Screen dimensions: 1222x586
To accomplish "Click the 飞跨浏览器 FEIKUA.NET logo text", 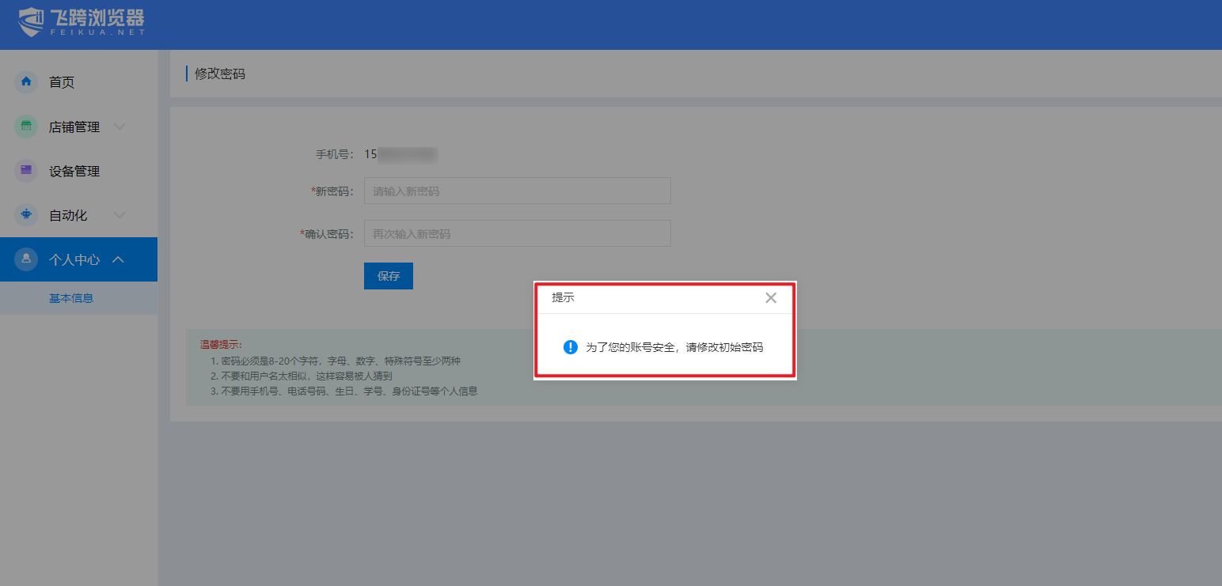I will pyautogui.click(x=97, y=22).
